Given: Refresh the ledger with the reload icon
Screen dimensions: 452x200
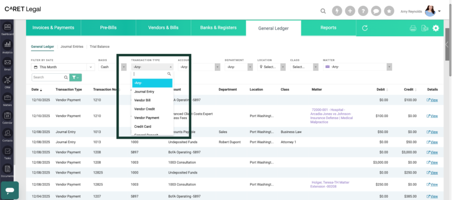Looking at the screenshot, I should [x=365, y=28].
